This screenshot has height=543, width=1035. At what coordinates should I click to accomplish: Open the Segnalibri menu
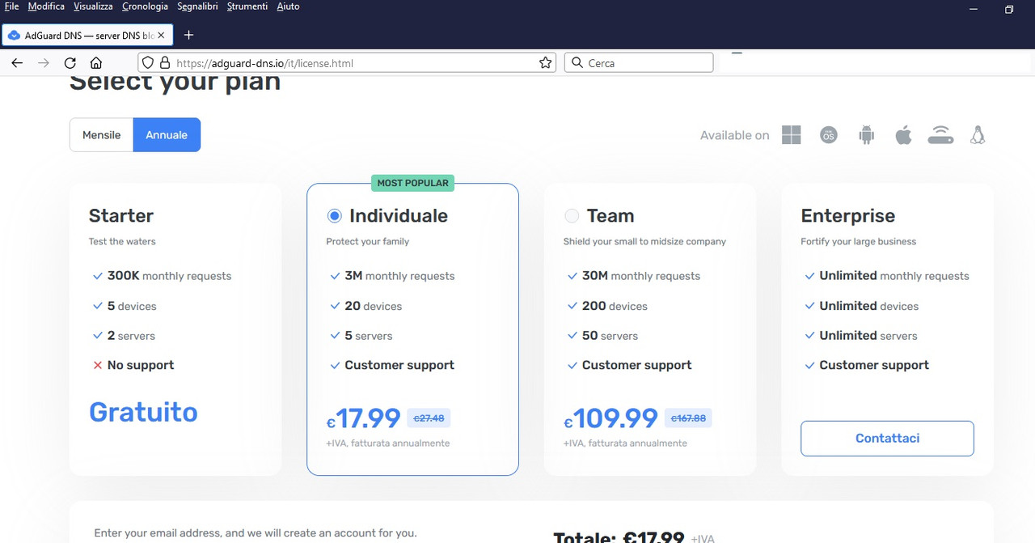(197, 6)
